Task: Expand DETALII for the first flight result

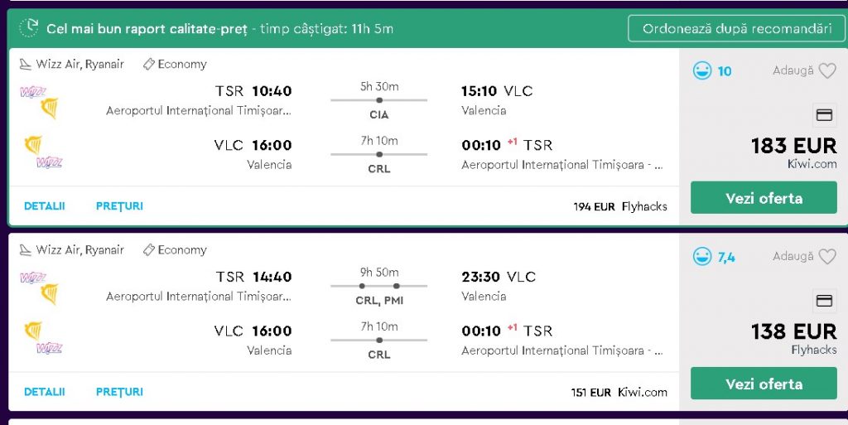Action: (45, 206)
